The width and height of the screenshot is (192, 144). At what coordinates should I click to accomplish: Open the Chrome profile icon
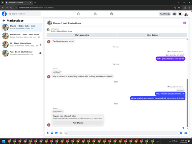pyautogui.click(x=185, y=8)
